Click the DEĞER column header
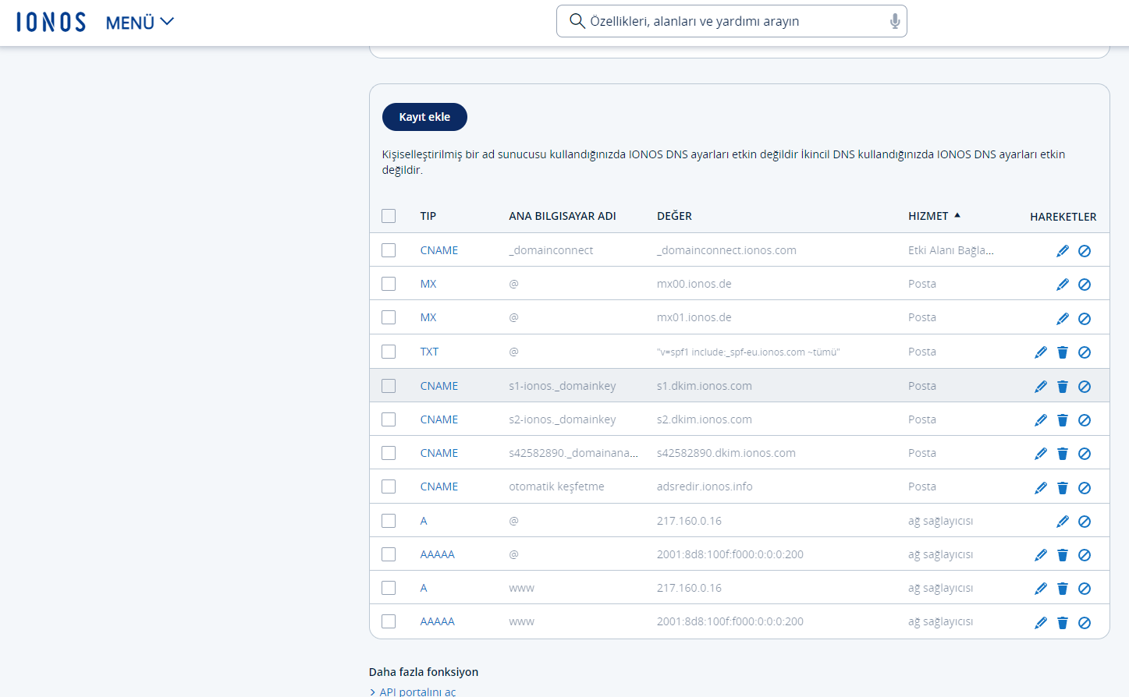This screenshot has width=1129, height=697. coord(674,216)
